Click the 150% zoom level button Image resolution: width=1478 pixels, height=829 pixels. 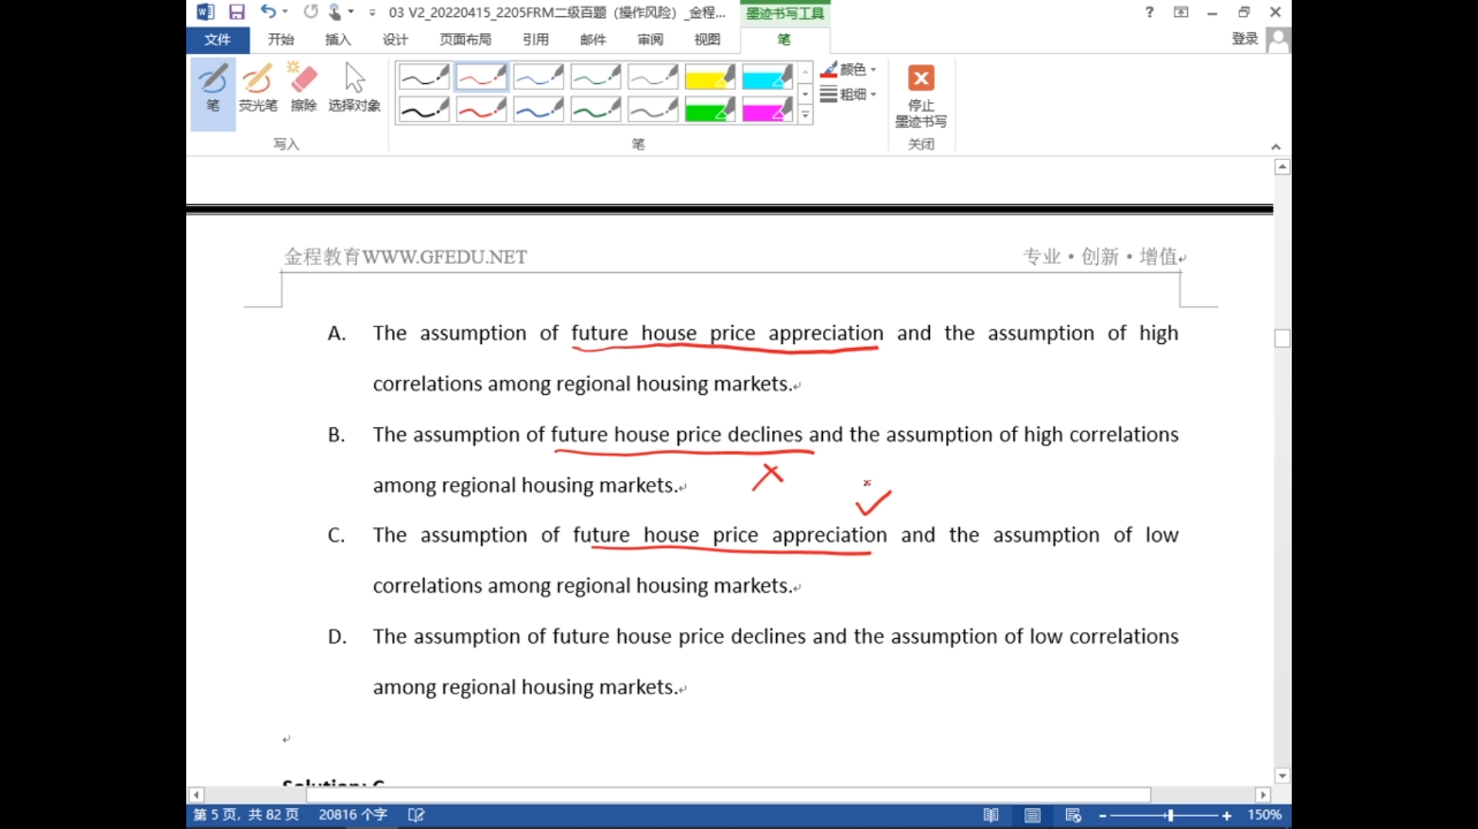coord(1264,815)
